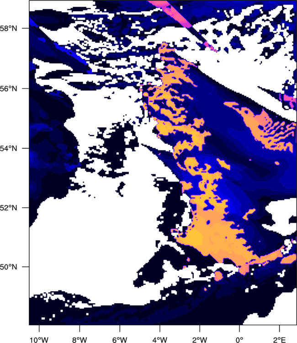
Task: Click the 8°W longitude label
Action: tap(80, 340)
